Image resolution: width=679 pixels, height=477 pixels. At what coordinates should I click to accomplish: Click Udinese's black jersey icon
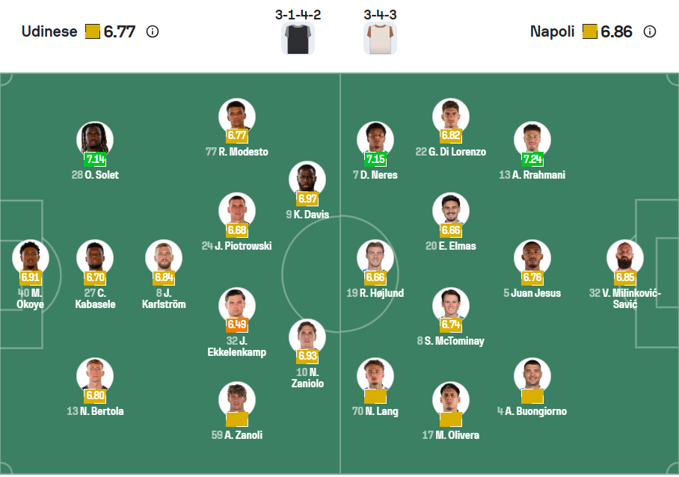point(298,38)
